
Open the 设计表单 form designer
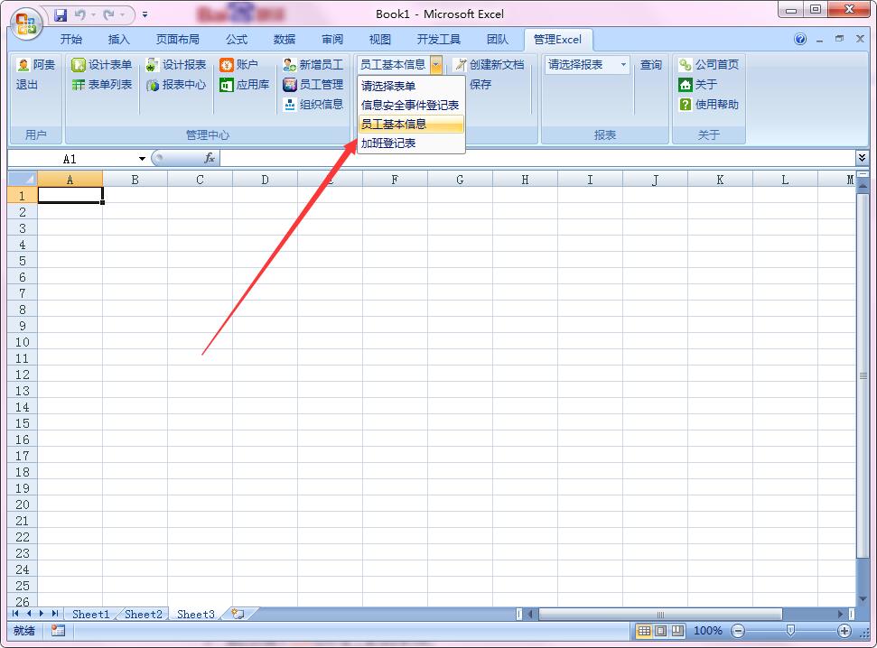[101, 65]
